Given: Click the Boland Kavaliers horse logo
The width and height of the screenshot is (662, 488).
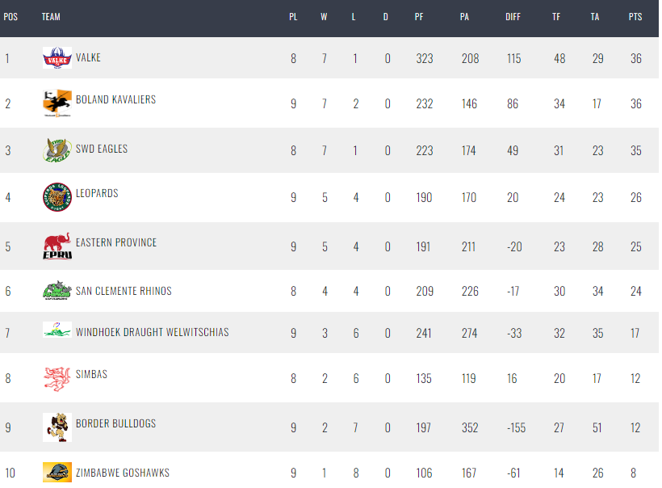Looking at the screenshot, I should (57, 103).
